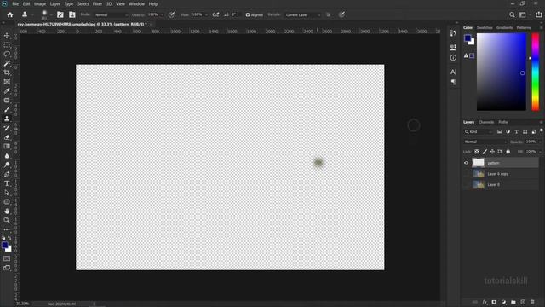Open the History panel icon
The image size is (545, 307).
tap(453, 33)
